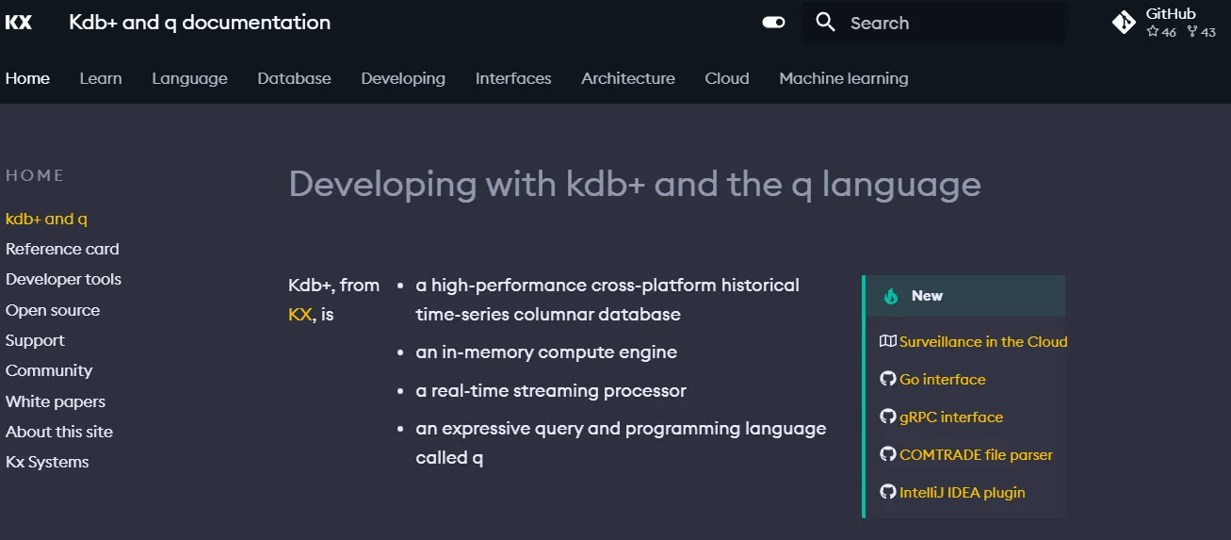Go to White papers in the sidebar

pyautogui.click(x=56, y=401)
